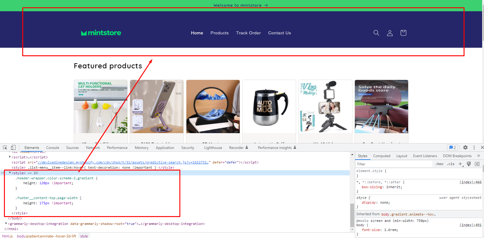Open the car seat hook product thumbnail
The width and height of the screenshot is (484, 238).
click(x=381, y=106)
